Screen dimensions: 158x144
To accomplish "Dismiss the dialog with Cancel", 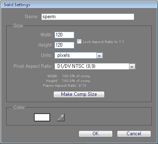I will [x=134, y=134].
